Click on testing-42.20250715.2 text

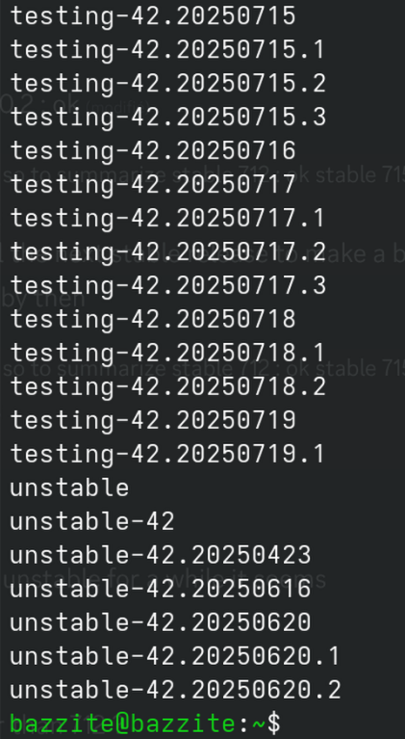pyautogui.click(x=168, y=84)
